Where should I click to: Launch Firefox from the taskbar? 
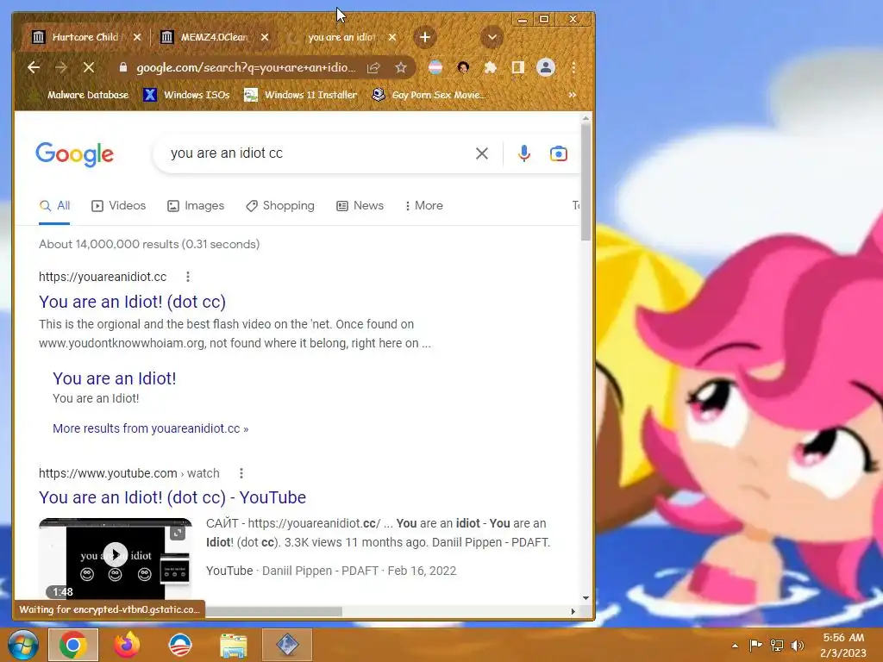(x=126, y=645)
